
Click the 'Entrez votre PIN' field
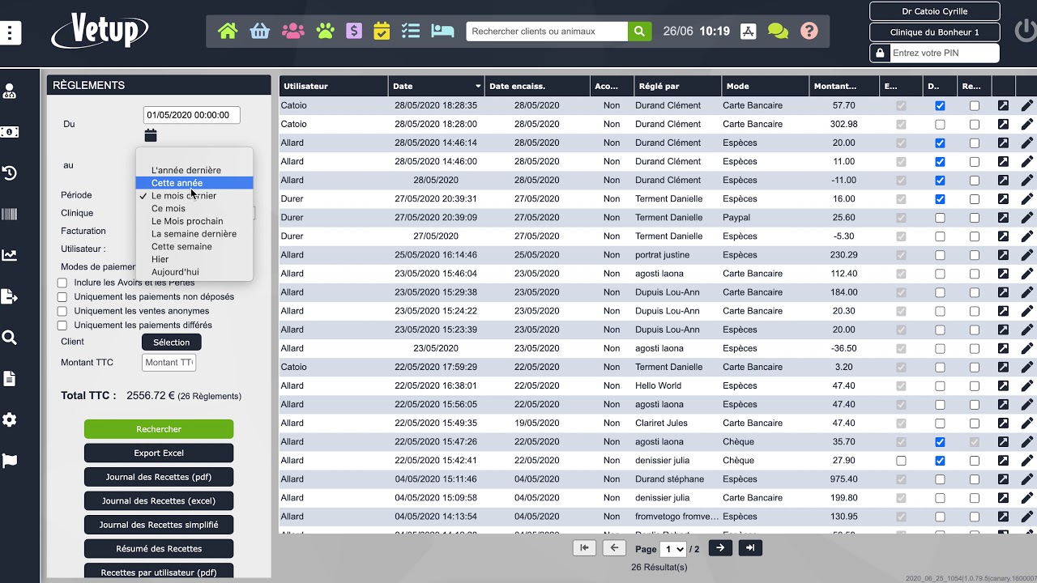pyautogui.click(x=942, y=53)
